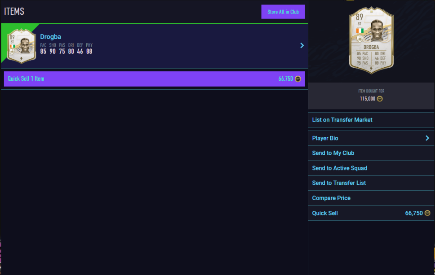Image resolution: width=435 pixels, height=275 pixels.
Task: Click the 66,750 value on Quick Sell 1 Item bar
Action: (x=286, y=79)
